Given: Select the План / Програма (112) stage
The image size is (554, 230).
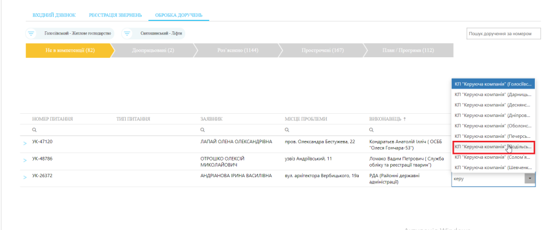Looking at the screenshot, I should click(408, 50).
